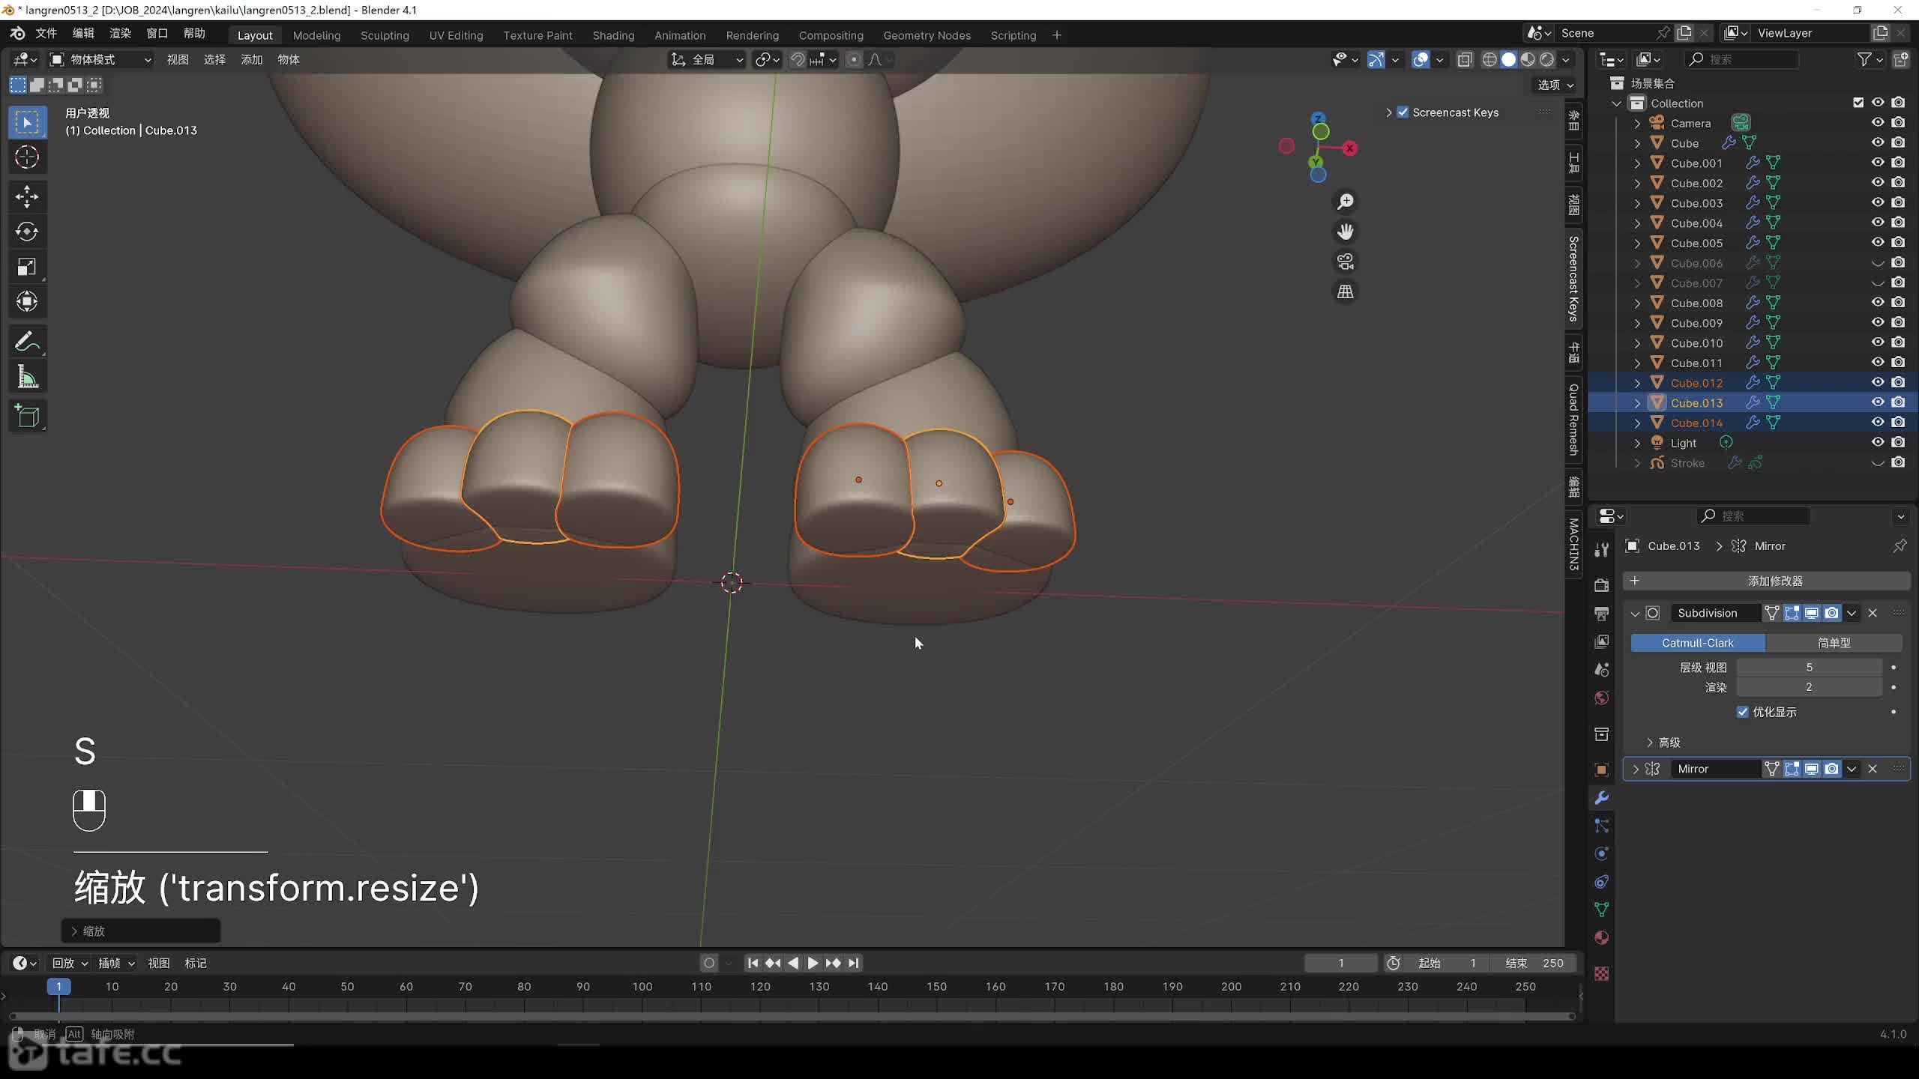Expand the Light outliner item
1919x1079 pixels.
1637,443
